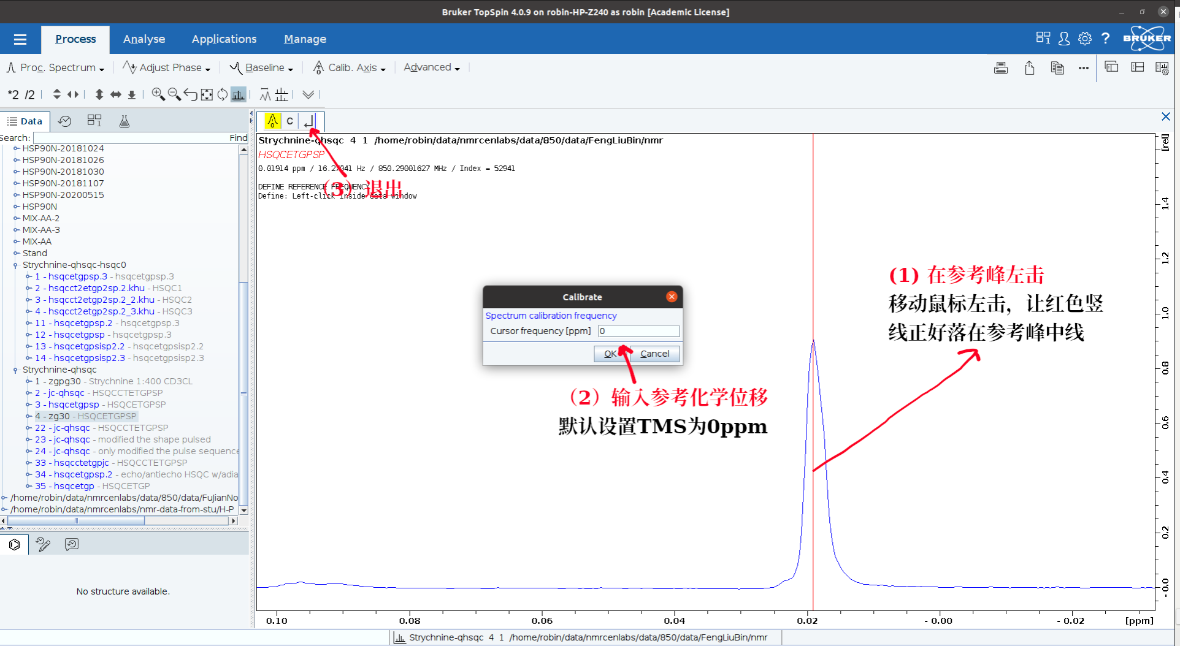Toggle the highlighted spectrum overview icon
The height and width of the screenshot is (646, 1180).
(x=238, y=94)
